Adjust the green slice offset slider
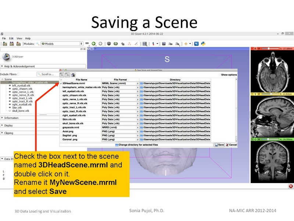Viewport: 294px width, 221px height. point(270,140)
